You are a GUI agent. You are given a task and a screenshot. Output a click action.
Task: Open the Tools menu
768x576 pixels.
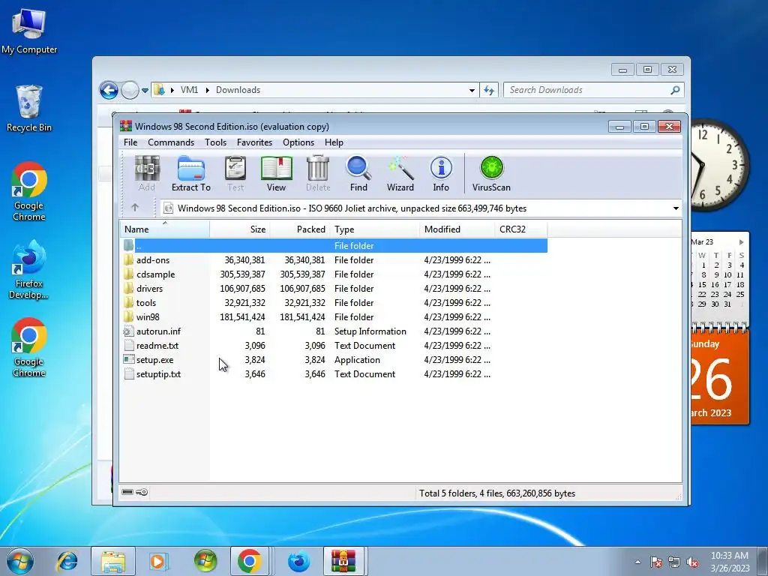point(215,142)
